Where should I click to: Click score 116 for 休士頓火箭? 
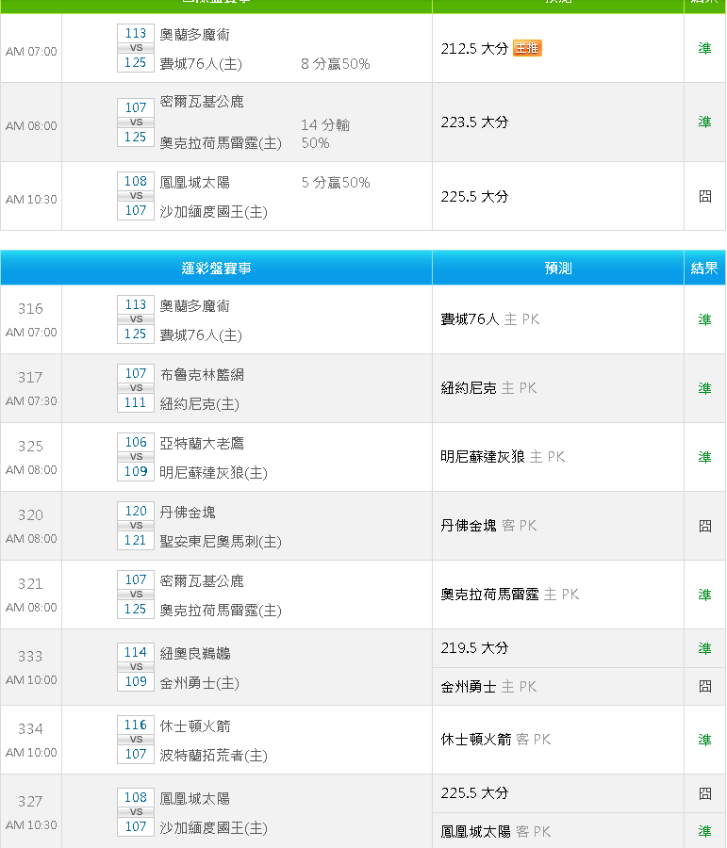[136, 725]
